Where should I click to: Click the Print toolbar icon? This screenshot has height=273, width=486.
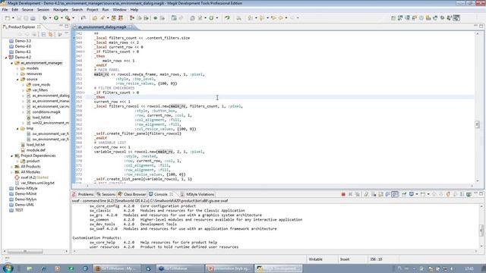point(33,18)
